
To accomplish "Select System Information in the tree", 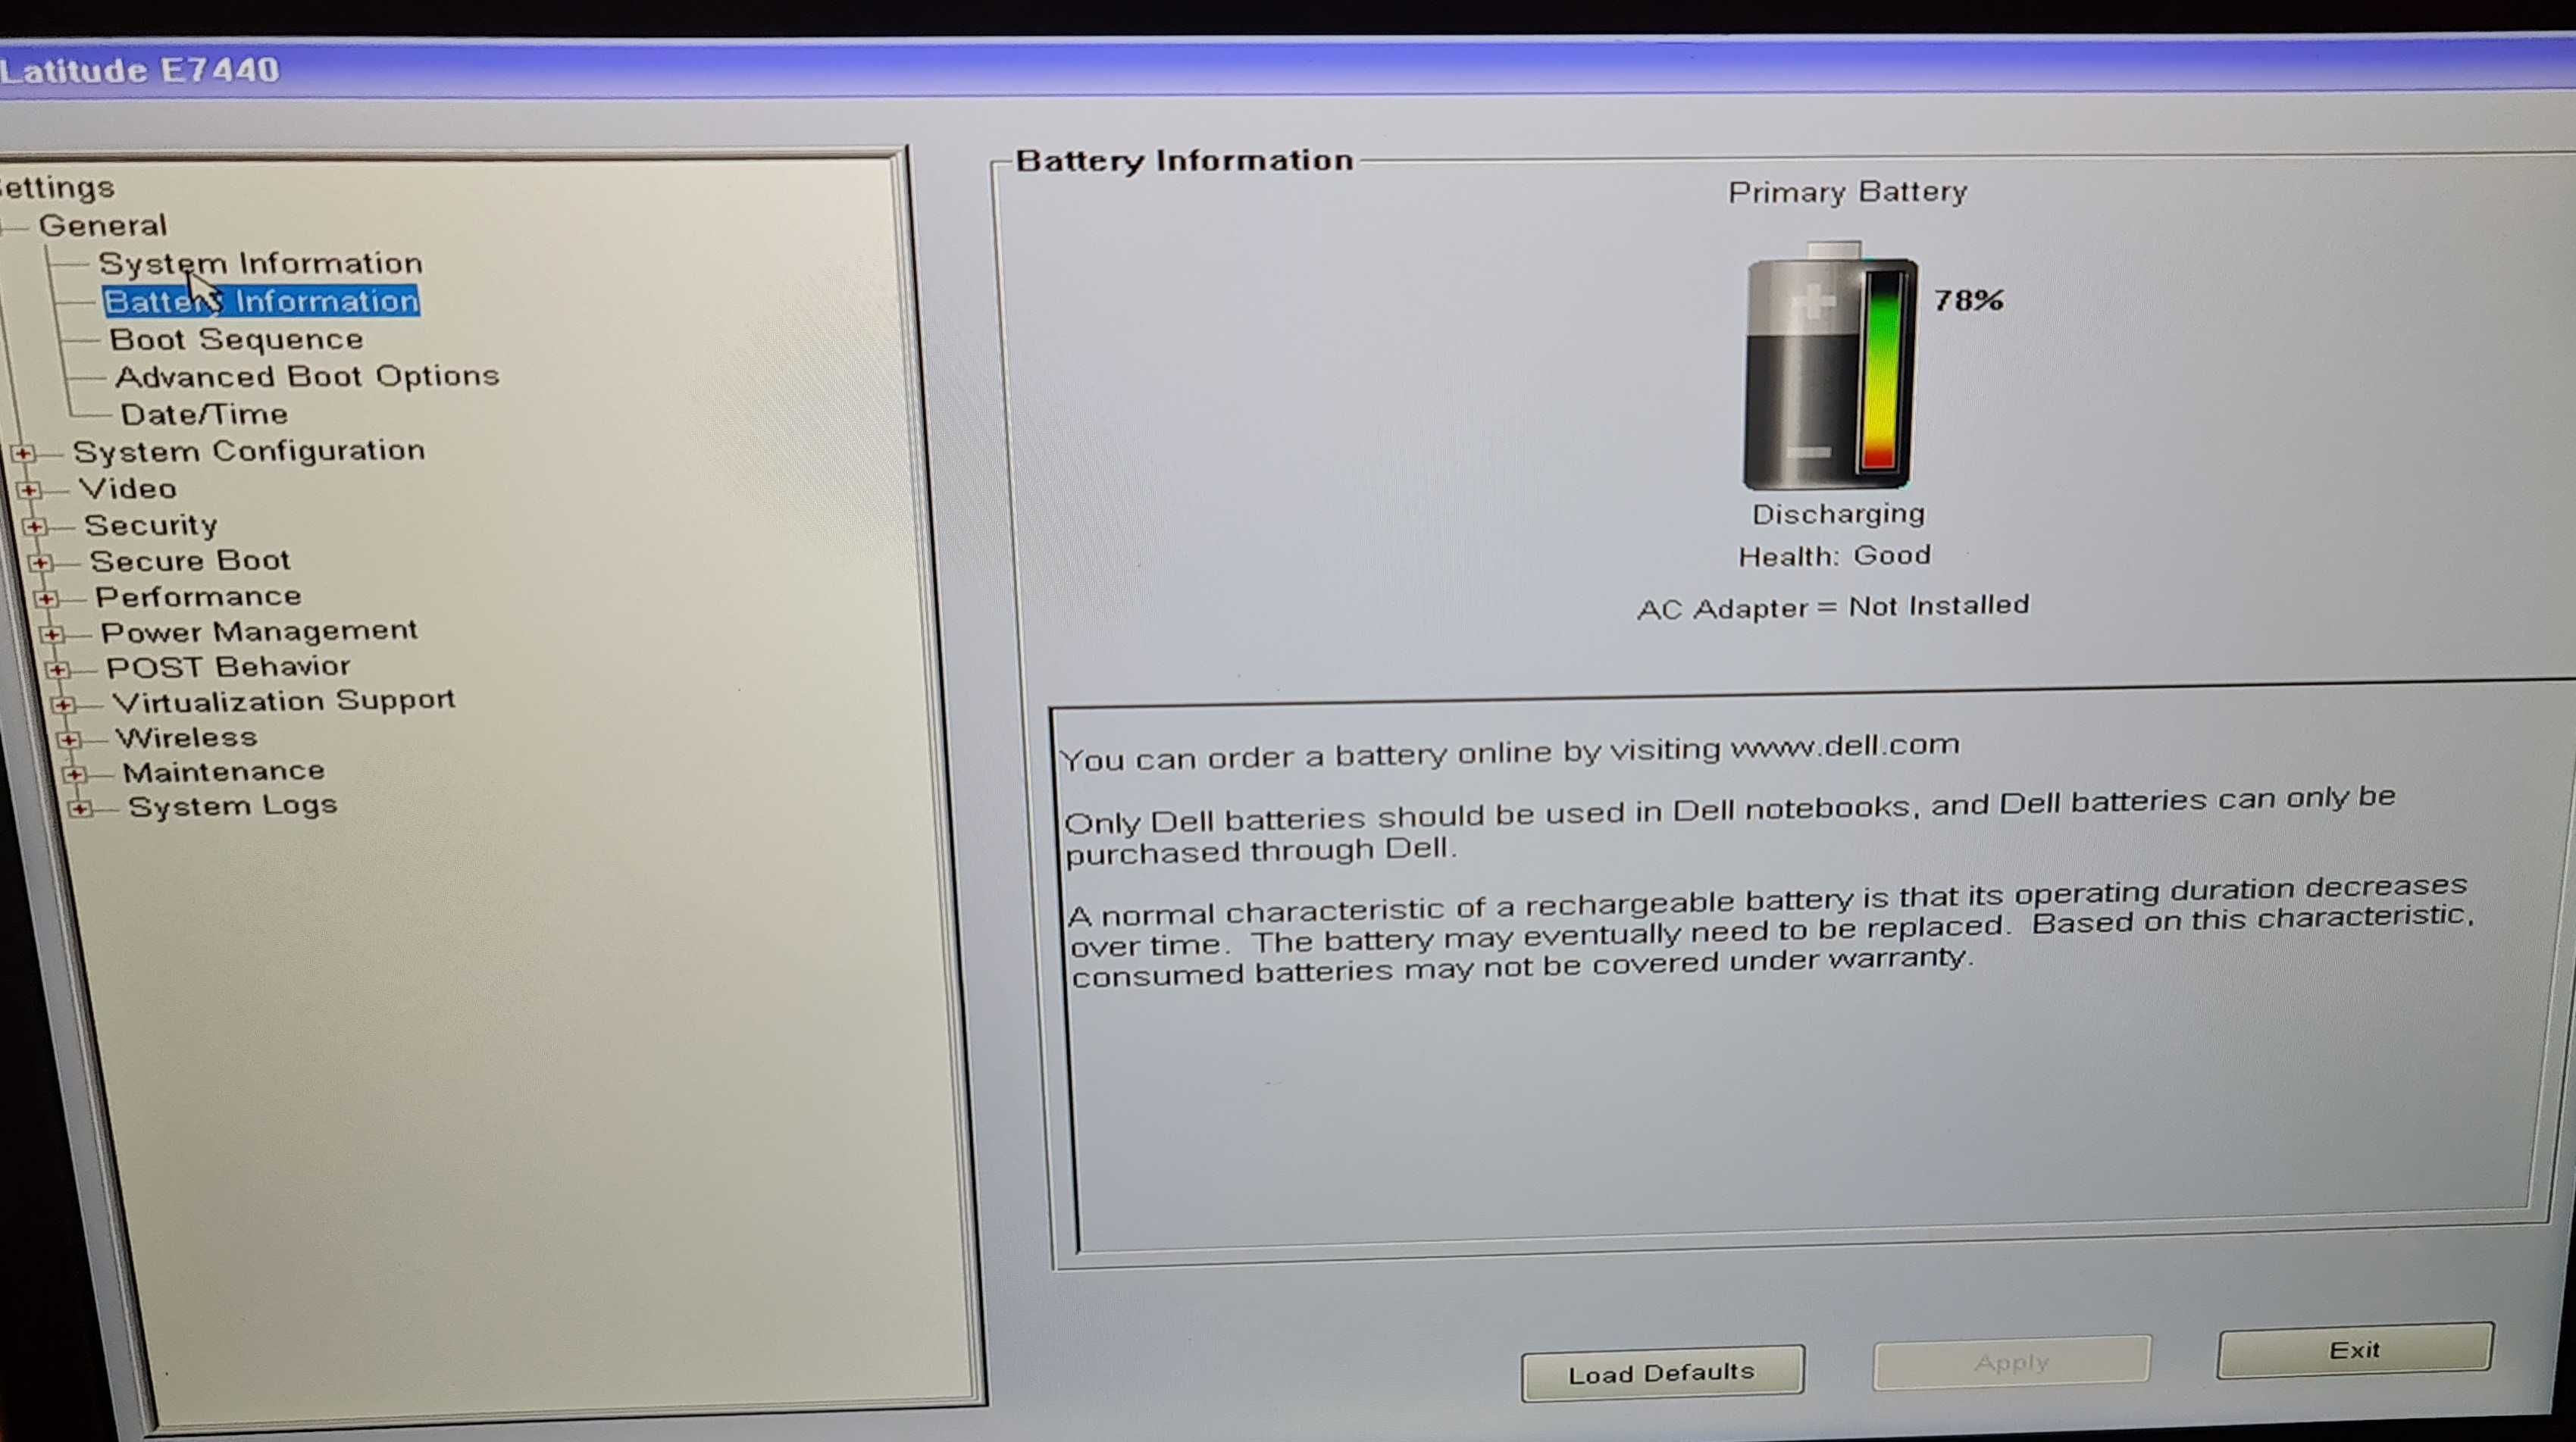I will click(x=260, y=263).
